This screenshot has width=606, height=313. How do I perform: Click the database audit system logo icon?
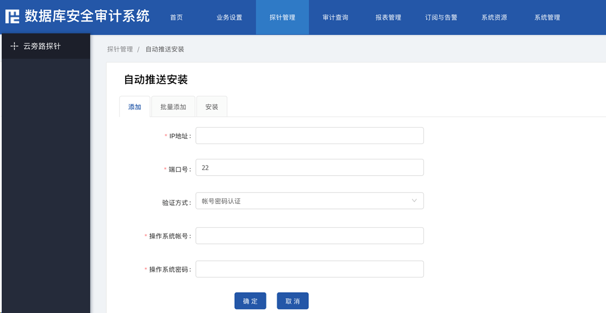tap(12, 16)
